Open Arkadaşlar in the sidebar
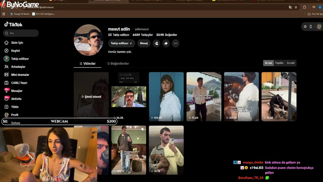This screenshot has height=182, width=323. [18, 67]
